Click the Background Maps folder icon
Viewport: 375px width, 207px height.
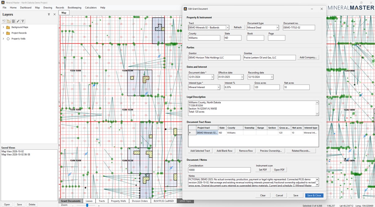[8, 27]
